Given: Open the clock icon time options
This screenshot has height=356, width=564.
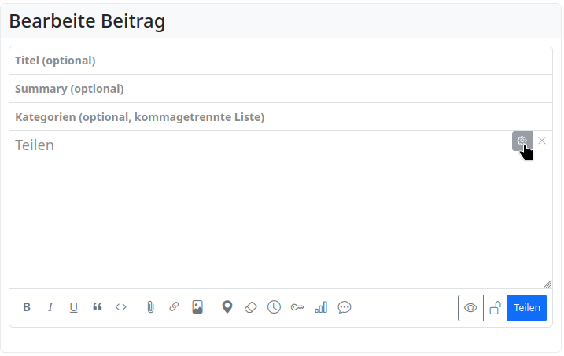Looking at the screenshot, I should (x=274, y=307).
